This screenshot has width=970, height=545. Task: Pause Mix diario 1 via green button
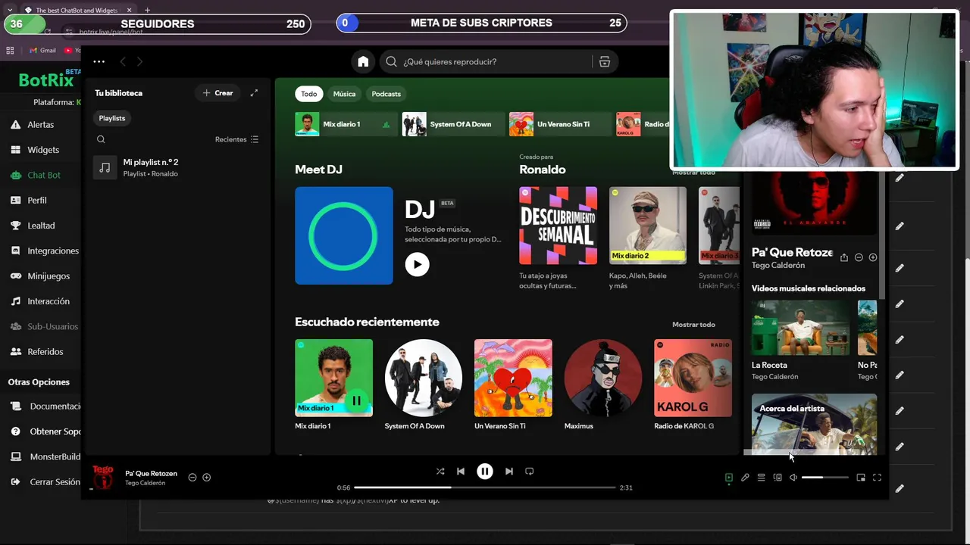click(x=356, y=400)
